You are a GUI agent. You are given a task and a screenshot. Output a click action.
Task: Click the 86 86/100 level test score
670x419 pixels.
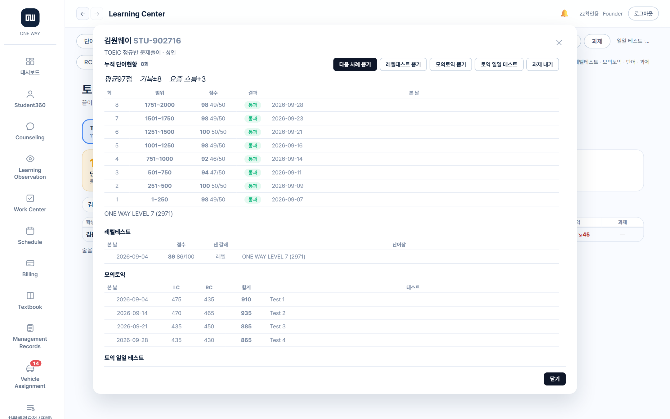coord(181,257)
